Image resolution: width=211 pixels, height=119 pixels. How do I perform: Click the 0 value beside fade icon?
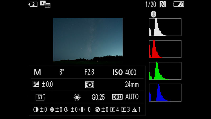tap(89, 109)
